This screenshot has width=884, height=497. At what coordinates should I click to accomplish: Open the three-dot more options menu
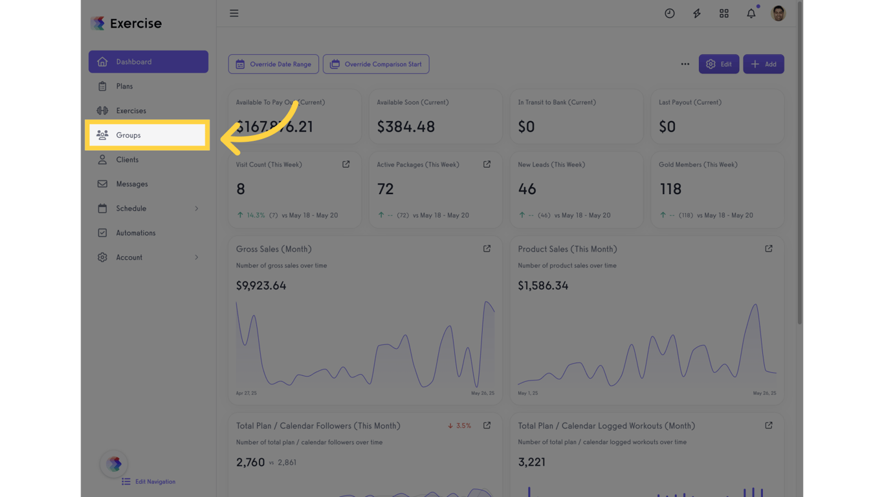pyautogui.click(x=685, y=64)
